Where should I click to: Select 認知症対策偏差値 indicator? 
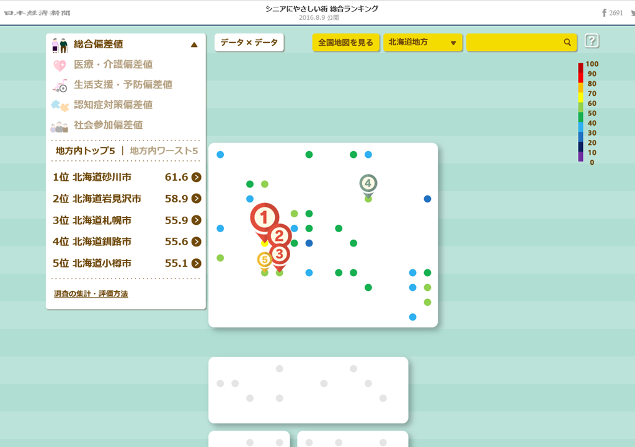pyautogui.click(x=113, y=105)
